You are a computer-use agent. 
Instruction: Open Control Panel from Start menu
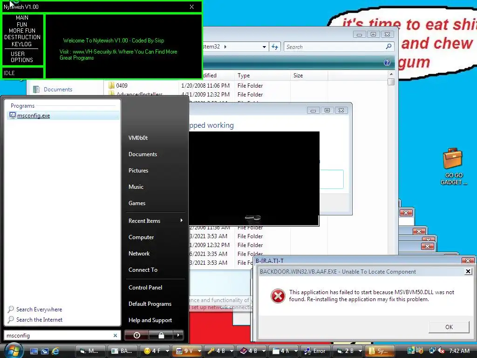click(x=145, y=287)
